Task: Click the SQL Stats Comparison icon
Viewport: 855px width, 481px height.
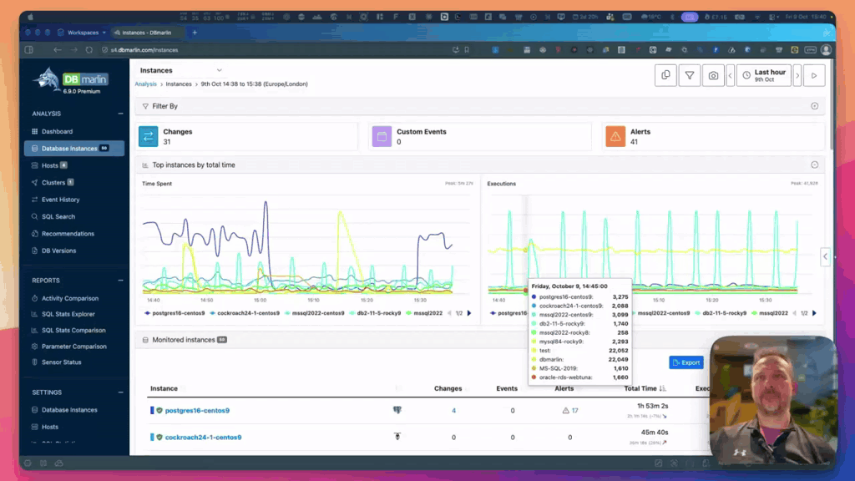Action: pos(35,331)
